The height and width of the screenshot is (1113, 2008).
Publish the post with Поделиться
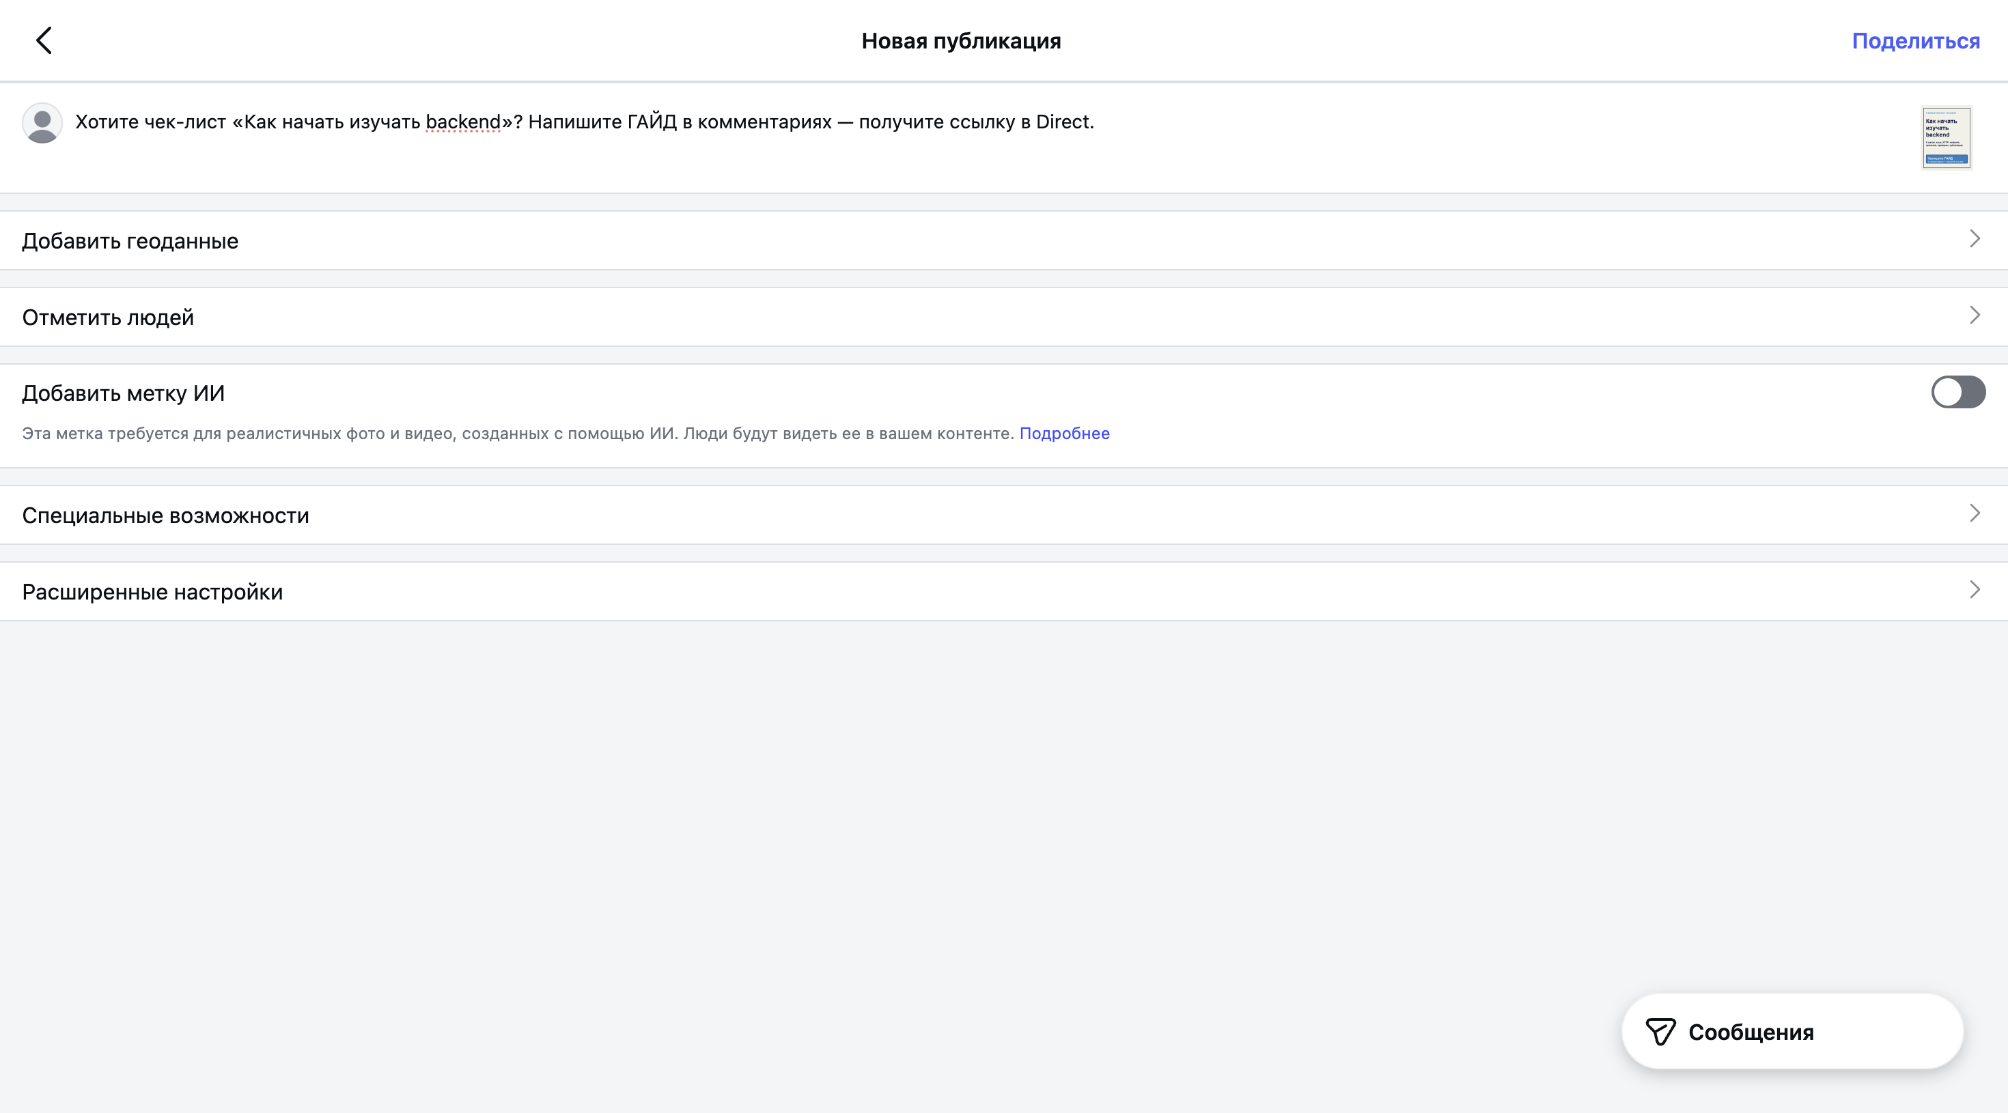[1915, 40]
